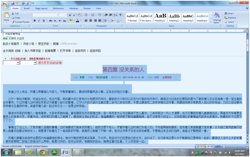Open the References tab

[x=59, y=8]
